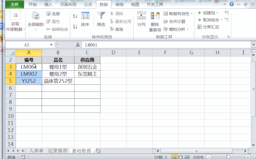Image resolution: width=256 pixels, height=159 pixels.
Task: Open Outline (分级显示) dialog launcher
Action: 228,37
